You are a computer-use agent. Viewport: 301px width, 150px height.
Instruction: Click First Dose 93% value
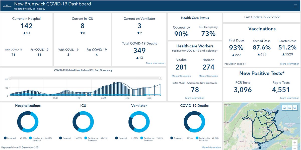[236, 48]
